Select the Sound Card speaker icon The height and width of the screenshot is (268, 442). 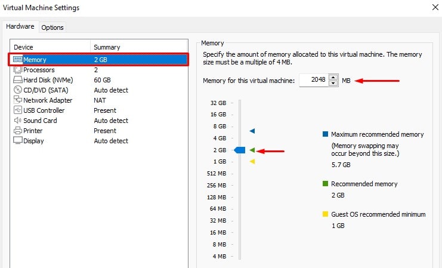pos(17,121)
